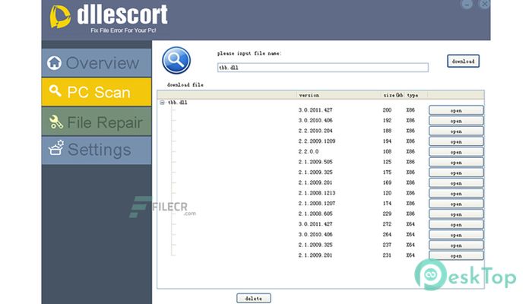Select version text 2.2.2010.204

click(x=315, y=131)
